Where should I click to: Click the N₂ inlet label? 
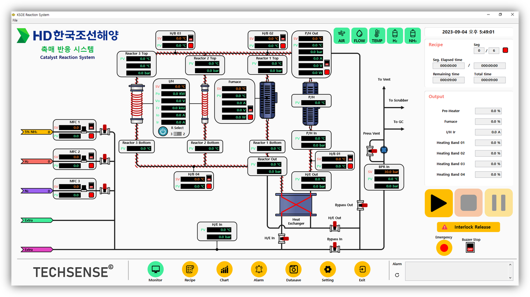coord(36,191)
